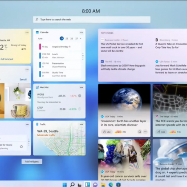Screen dimensions: 187x187
Task: Open Calendar widget options menu
Action: click(81, 33)
